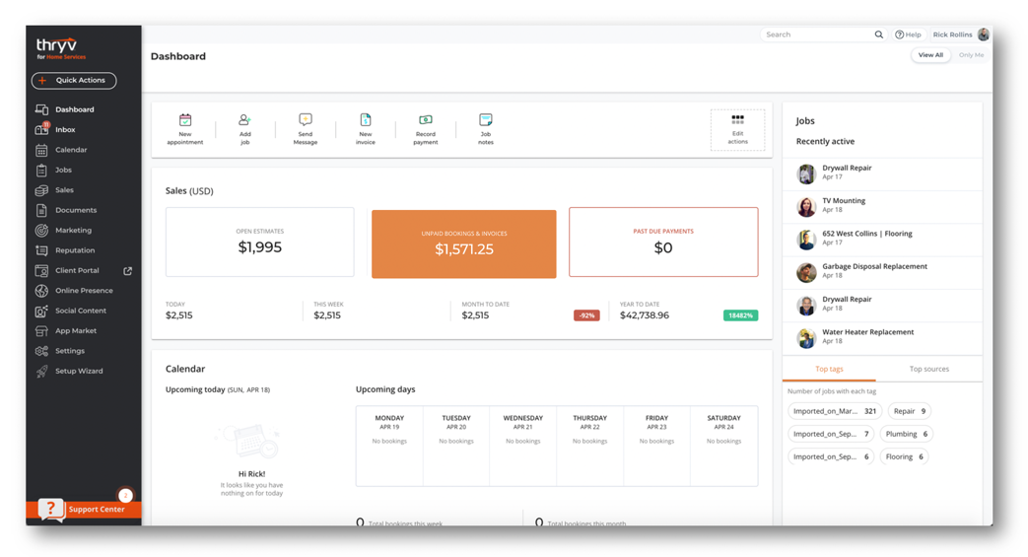
Task: Open the Dashboard sidebar icon
Action: click(x=41, y=109)
